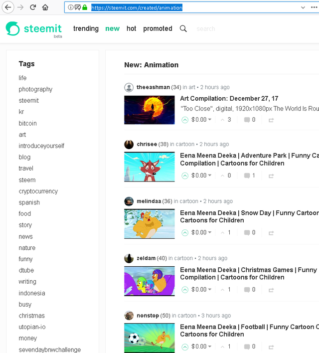Select the photography tag
The image size is (319, 353).
(35, 89)
